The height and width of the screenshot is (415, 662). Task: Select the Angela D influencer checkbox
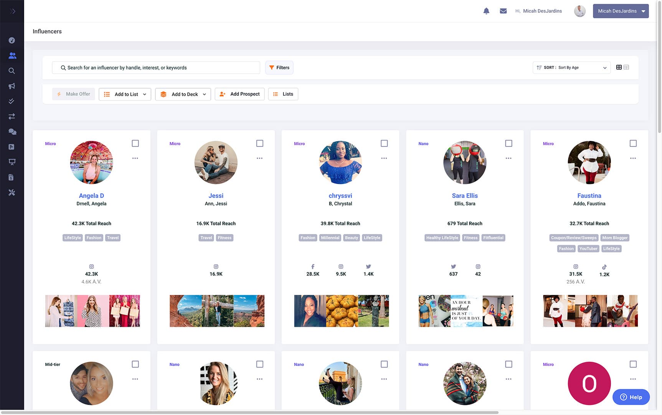135,143
